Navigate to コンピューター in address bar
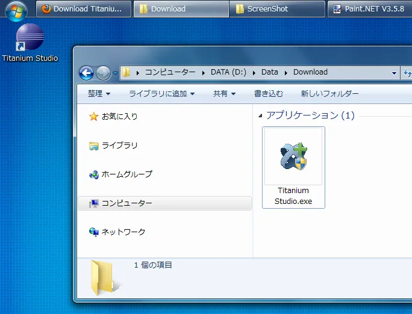Image resolution: width=412 pixels, height=314 pixels. point(170,72)
